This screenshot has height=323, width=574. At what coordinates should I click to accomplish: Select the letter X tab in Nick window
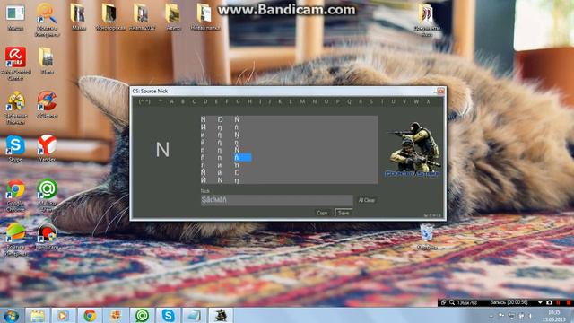pos(428,101)
